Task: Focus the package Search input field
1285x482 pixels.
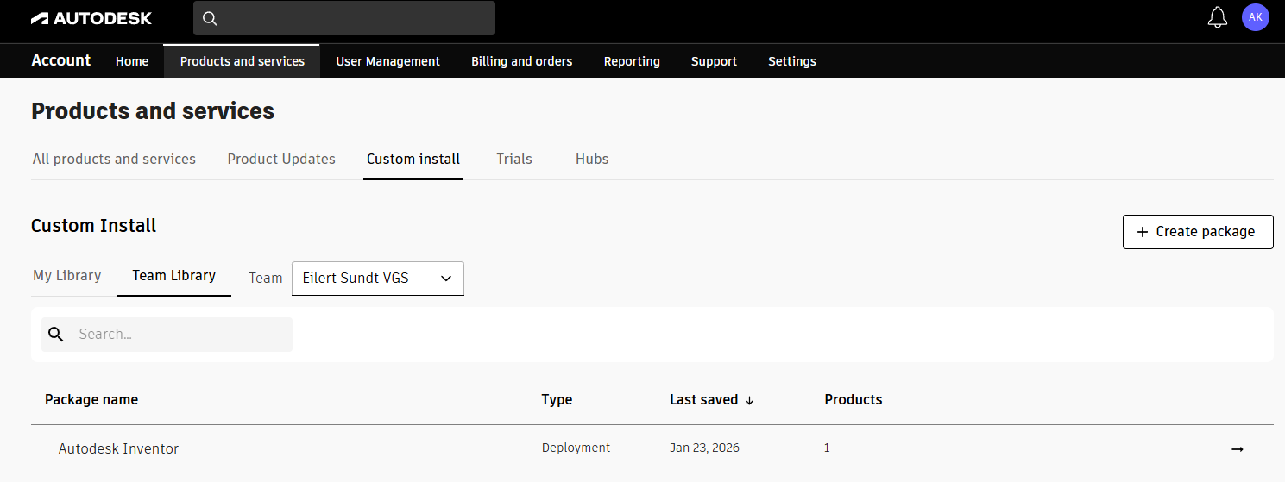Action: tap(181, 335)
